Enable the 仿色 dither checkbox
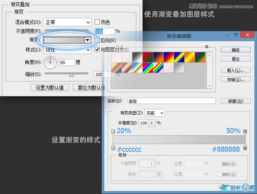Screen dimensions: 257x194 tap(97, 22)
